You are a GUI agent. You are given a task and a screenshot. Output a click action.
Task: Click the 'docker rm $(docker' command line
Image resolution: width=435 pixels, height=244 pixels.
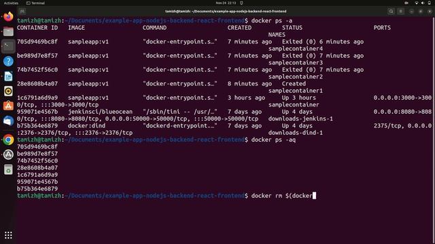[x=282, y=196]
